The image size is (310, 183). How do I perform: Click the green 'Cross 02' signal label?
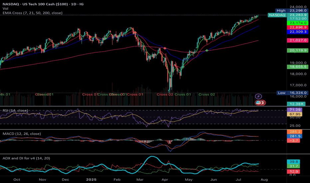point(207,94)
